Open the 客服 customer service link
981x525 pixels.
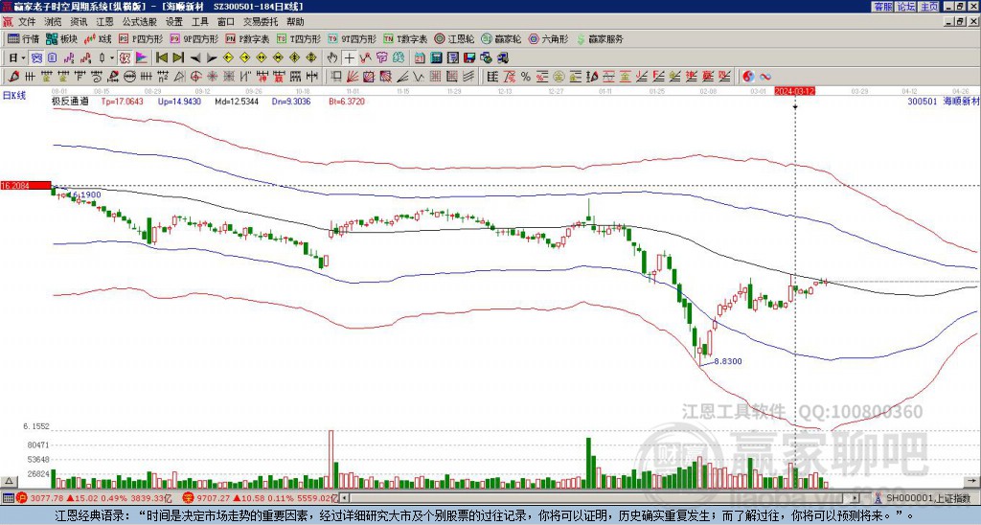(x=882, y=7)
